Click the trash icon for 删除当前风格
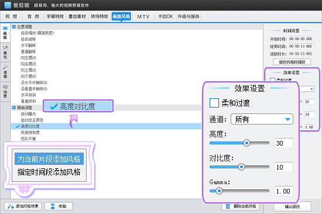This screenshot has width=322, height=214. pos(228,206)
